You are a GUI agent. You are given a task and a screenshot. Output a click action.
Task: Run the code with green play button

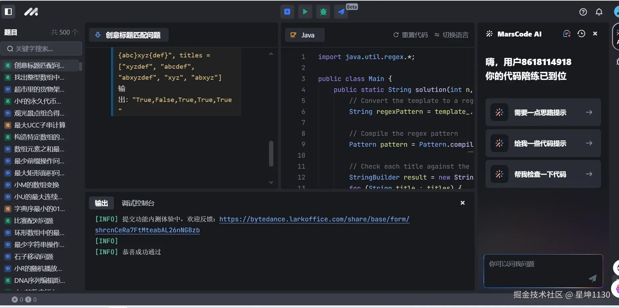305,12
